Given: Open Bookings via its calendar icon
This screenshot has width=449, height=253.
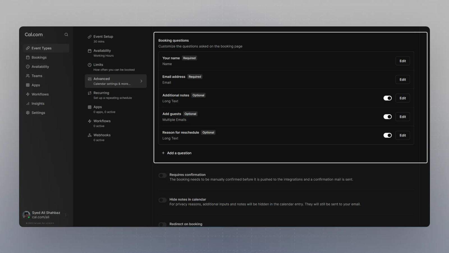Looking at the screenshot, I should pos(28,57).
